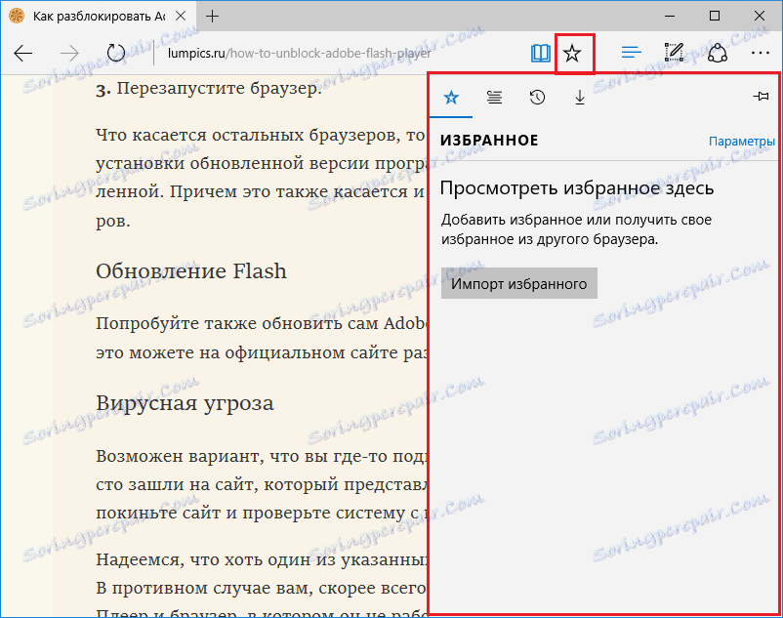This screenshot has height=618, width=783.
Task: Switch to the History view in the Hub
Action: pos(536,98)
